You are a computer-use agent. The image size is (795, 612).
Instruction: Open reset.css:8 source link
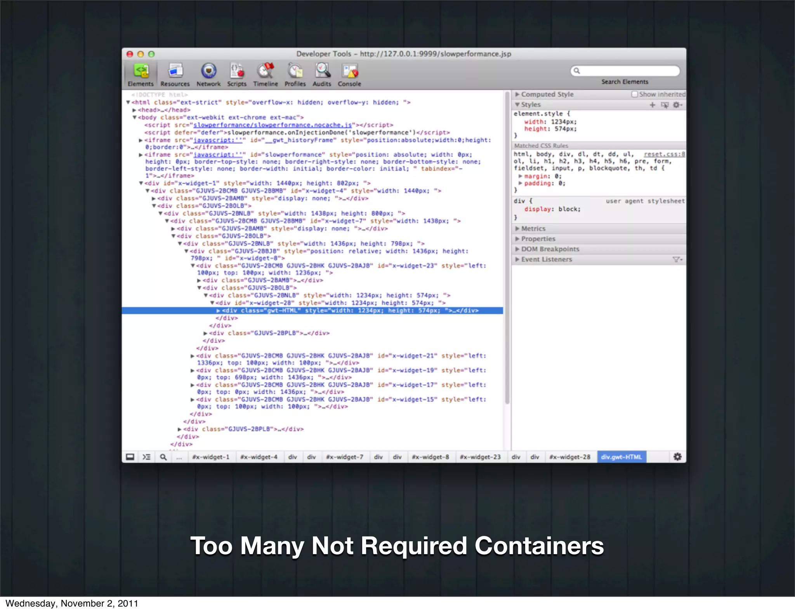(664, 154)
